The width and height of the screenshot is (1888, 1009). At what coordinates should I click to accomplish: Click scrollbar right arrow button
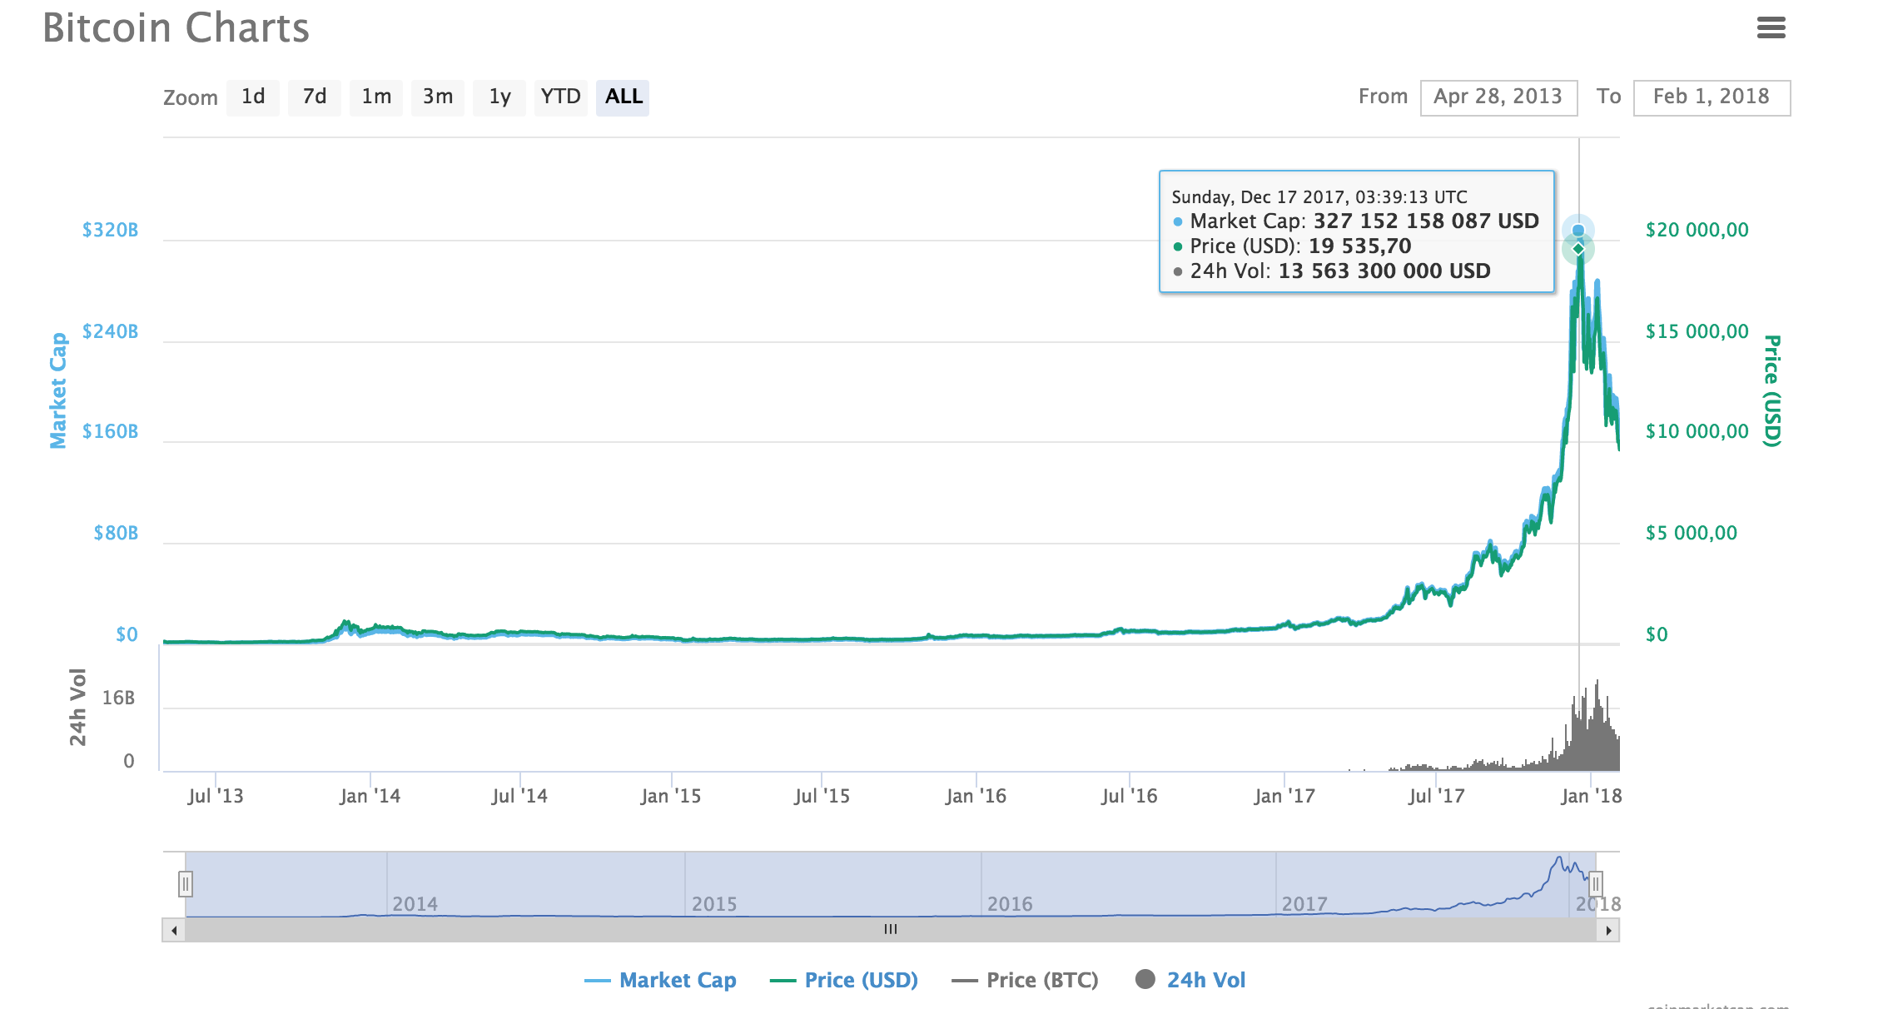click(1608, 930)
